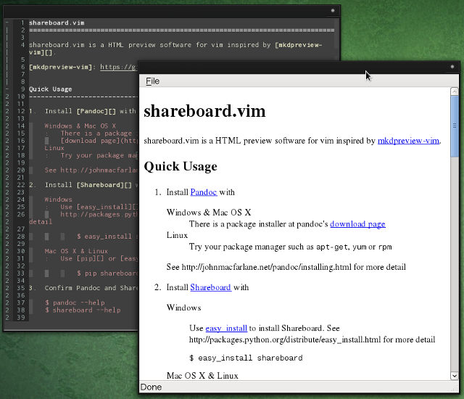Click '$ pandoc --help' line in vim
Screen dimensions: 464x399
75,303
